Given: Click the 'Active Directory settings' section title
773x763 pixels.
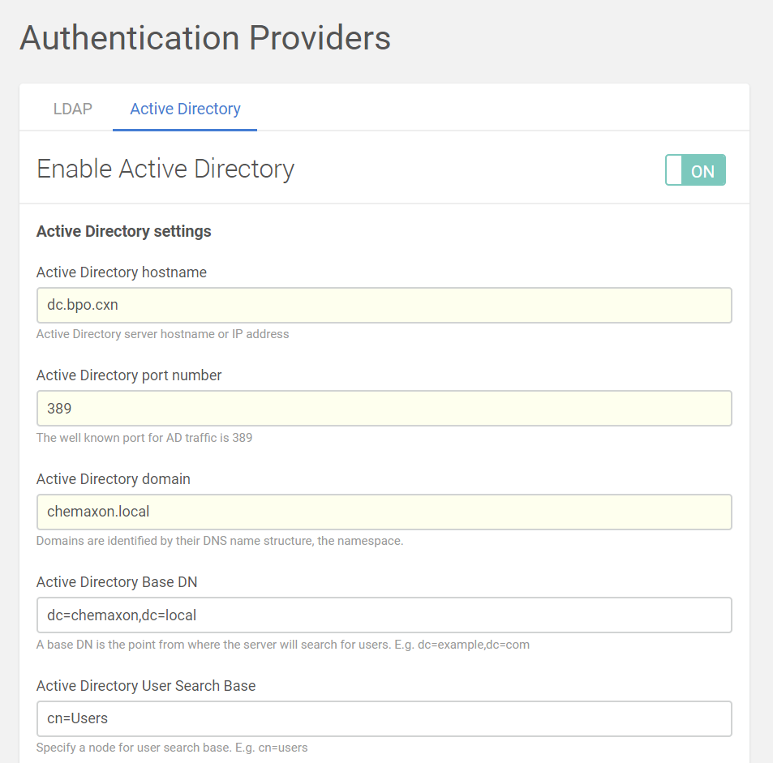Looking at the screenshot, I should 124,231.
